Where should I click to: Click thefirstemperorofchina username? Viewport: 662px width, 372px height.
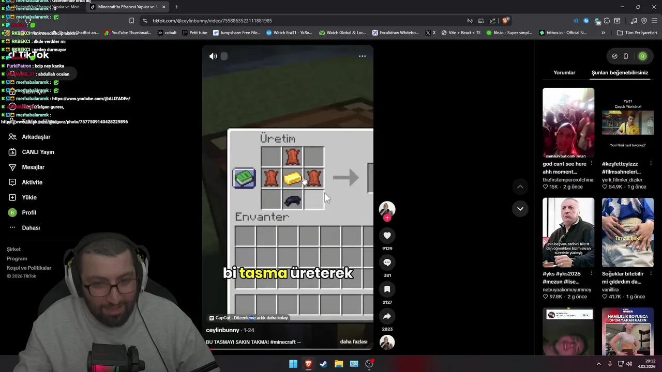click(568, 180)
